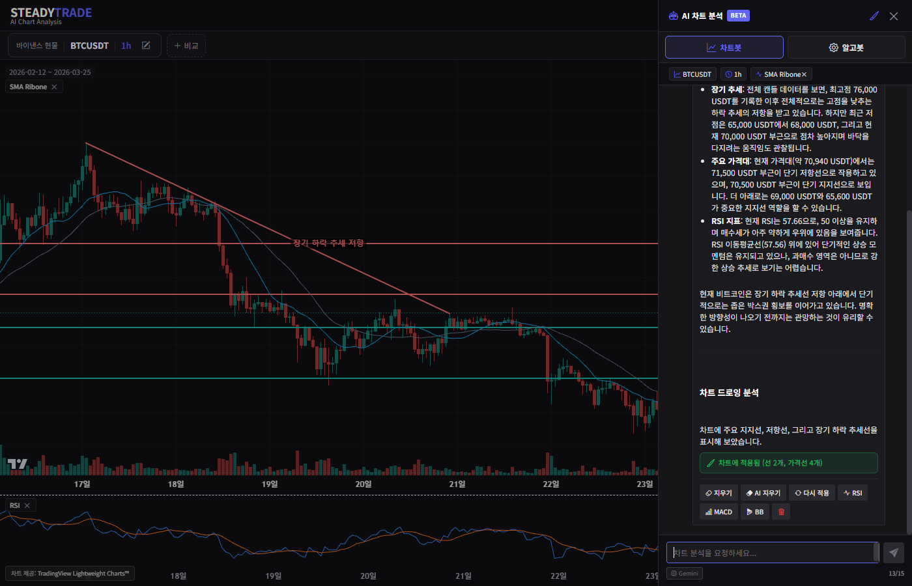Screen dimensions: 912x586
Task: Click the brush icon in AI panel header
Action: click(874, 16)
